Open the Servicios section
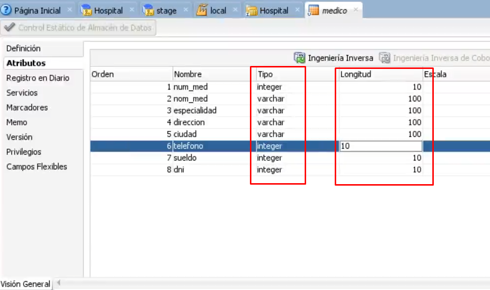The width and height of the screenshot is (490, 290). 22,93
